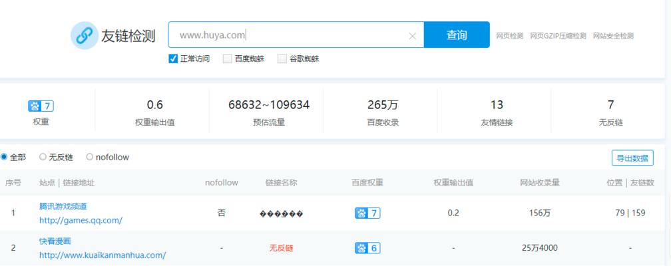Click the 友链检测 title text
This screenshot has height=266, width=671.
tap(128, 36)
